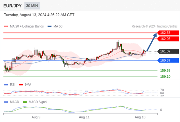Select the red 162.53 resistance price tag
The image size is (180, 122).
point(168,33)
